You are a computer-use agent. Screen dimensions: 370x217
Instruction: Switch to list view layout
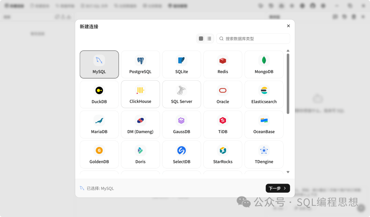209,39
